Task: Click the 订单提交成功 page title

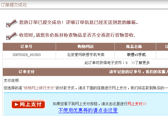Action: pyautogui.click(x=14, y=5)
